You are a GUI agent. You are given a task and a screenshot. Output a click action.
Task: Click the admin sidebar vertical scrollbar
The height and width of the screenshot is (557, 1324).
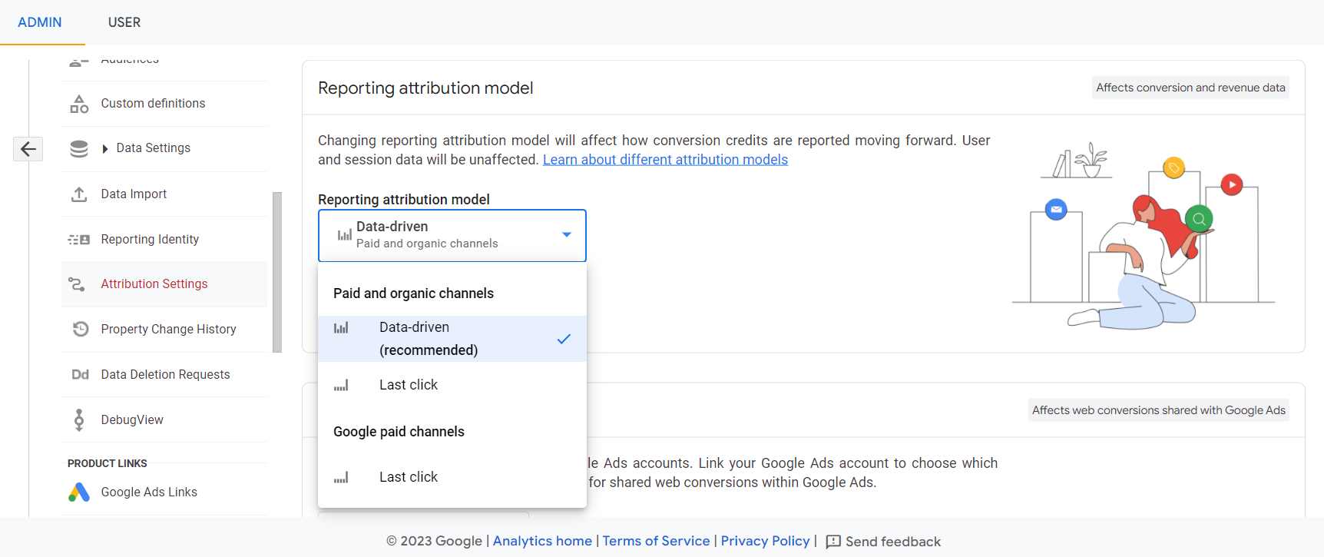coord(277,272)
